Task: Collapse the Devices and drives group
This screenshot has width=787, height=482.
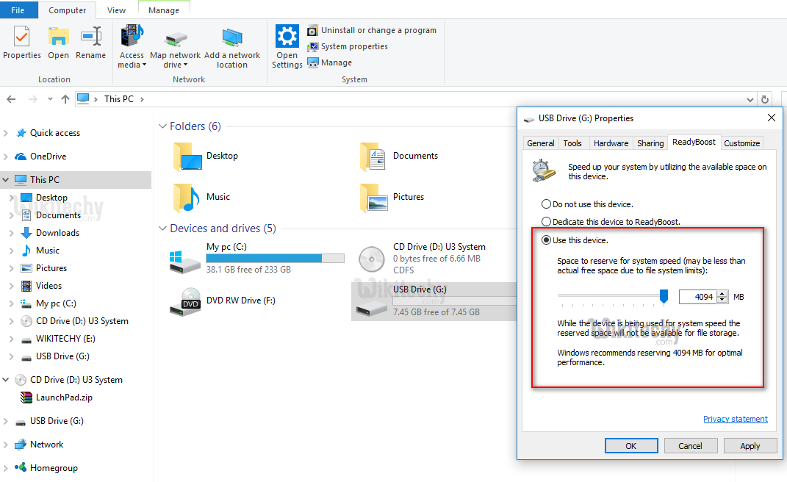Action: pyautogui.click(x=162, y=229)
